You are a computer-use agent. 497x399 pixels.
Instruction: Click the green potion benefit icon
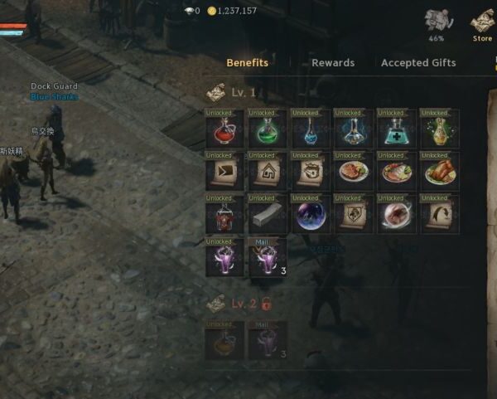click(268, 129)
